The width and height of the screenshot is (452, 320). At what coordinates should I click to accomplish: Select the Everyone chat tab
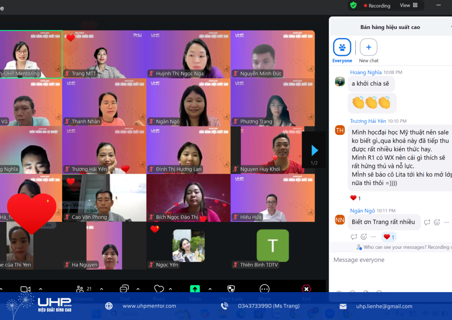point(342,47)
